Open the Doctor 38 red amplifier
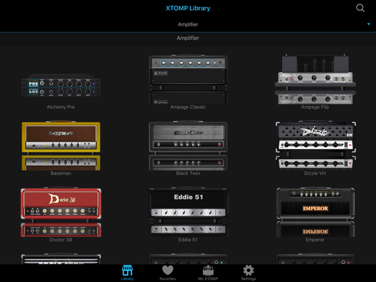 click(x=61, y=212)
